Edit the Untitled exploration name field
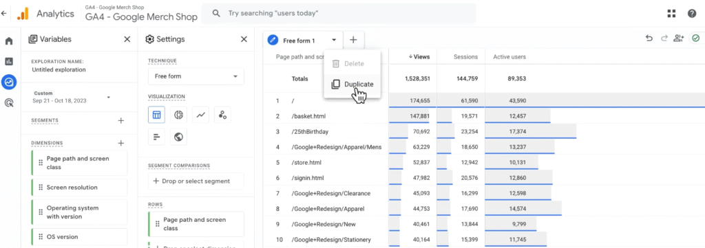This screenshot has height=248, width=705. pos(59,70)
